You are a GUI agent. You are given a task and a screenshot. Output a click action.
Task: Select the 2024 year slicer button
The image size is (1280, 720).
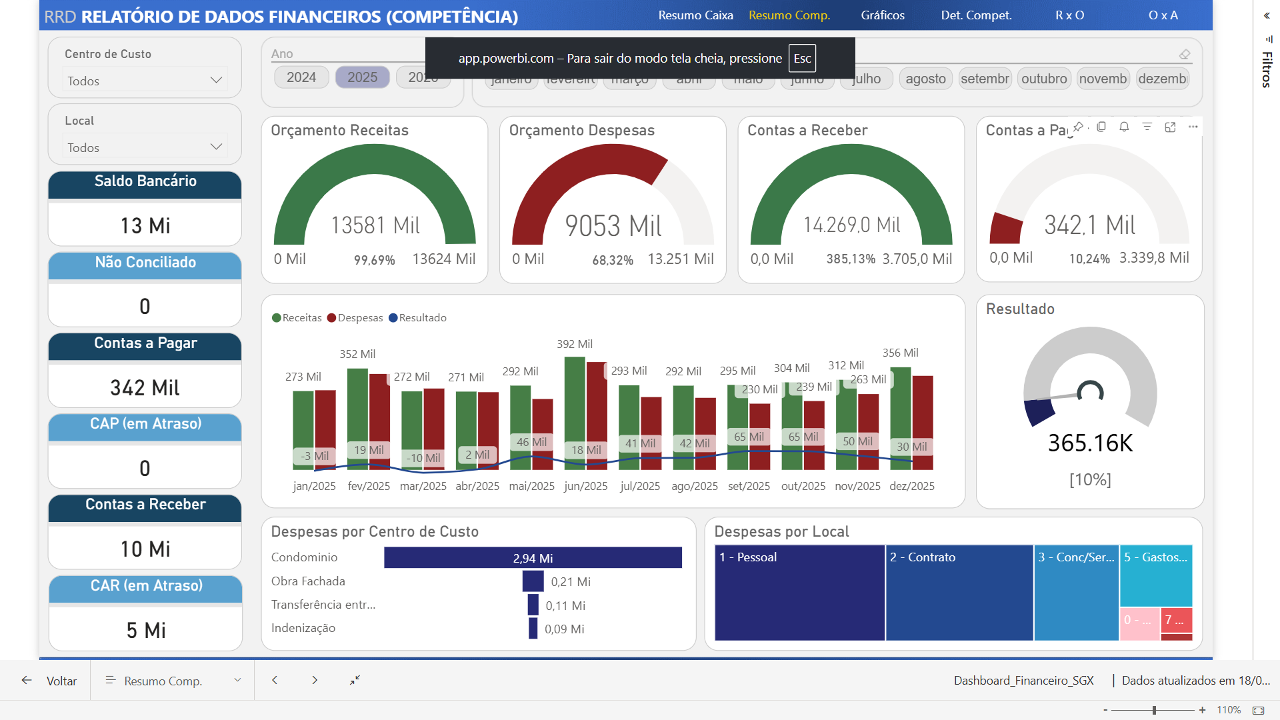tap(301, 77)
